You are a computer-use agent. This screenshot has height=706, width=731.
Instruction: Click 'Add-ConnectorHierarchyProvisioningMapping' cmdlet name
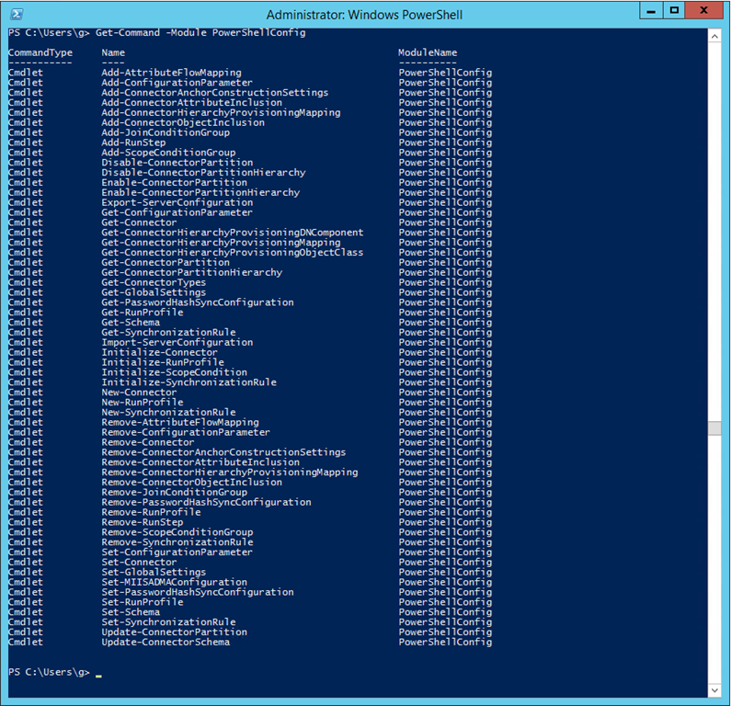[x=221, y=113]
